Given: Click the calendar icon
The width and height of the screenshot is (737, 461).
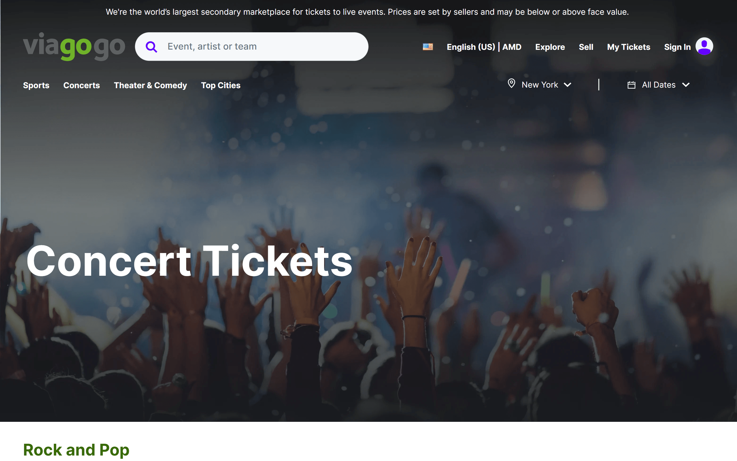Looking at the screenshot, I should 631,85.
